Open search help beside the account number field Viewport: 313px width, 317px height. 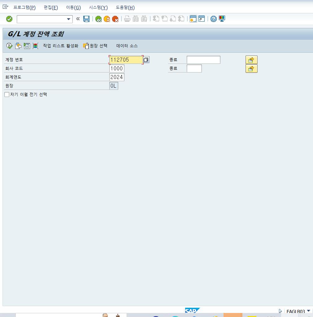click(146, 60)
